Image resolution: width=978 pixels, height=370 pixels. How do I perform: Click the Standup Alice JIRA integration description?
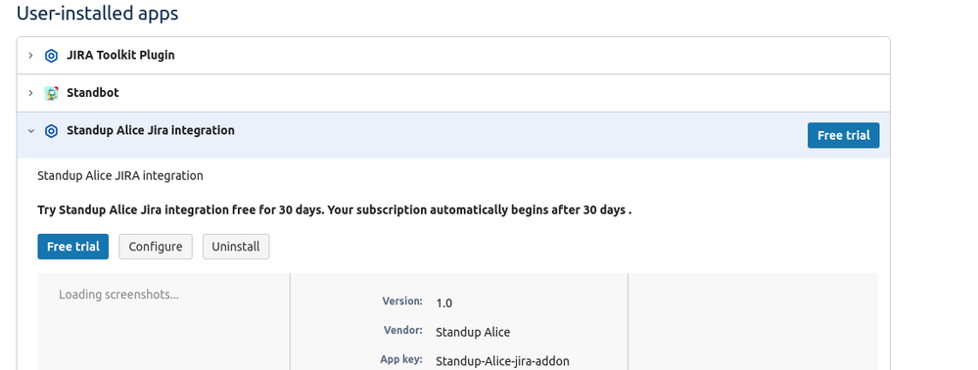pos(120,176)
